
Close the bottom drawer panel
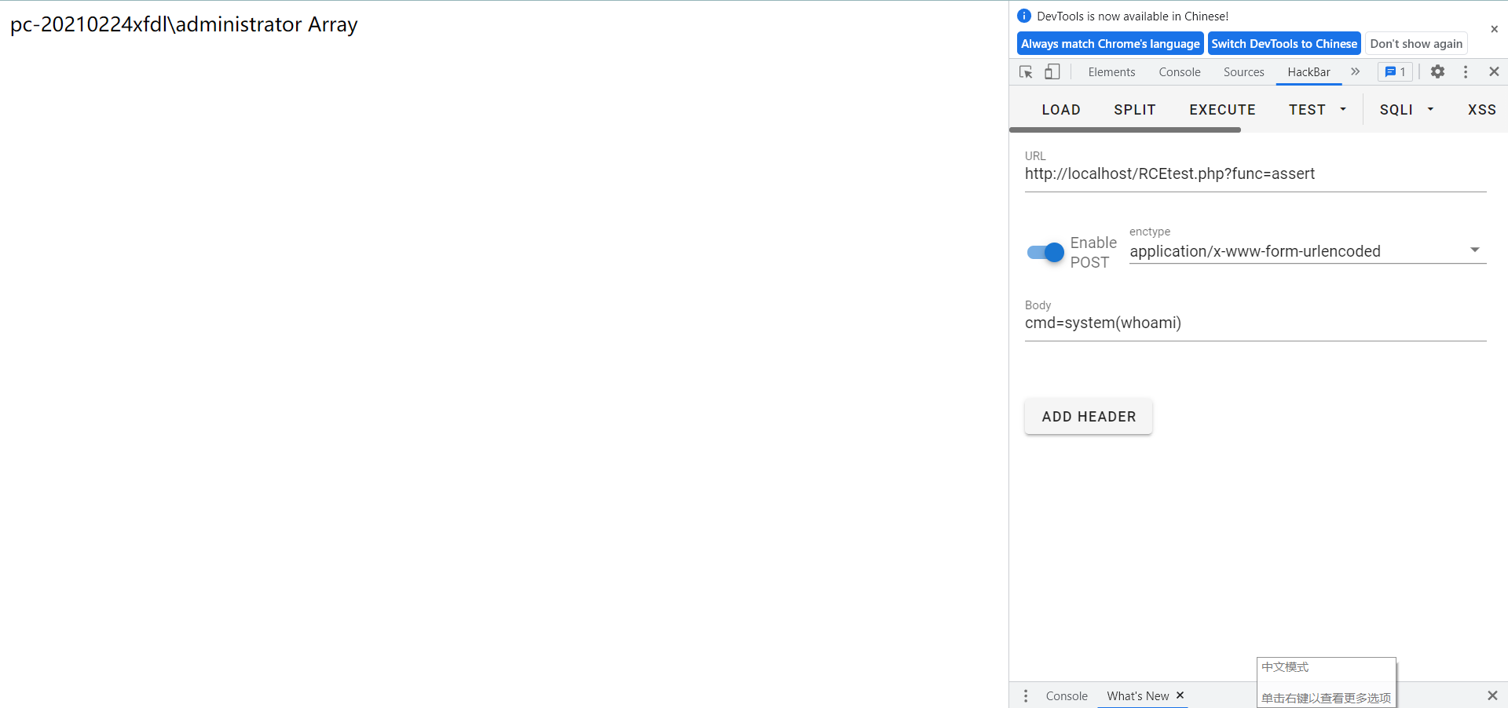coord(1492,695)
